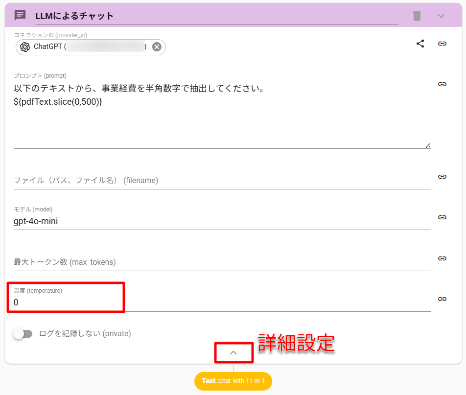Screen dimensions: 466x395
Task: Click link icon next to connection ID
Action: 442,44
